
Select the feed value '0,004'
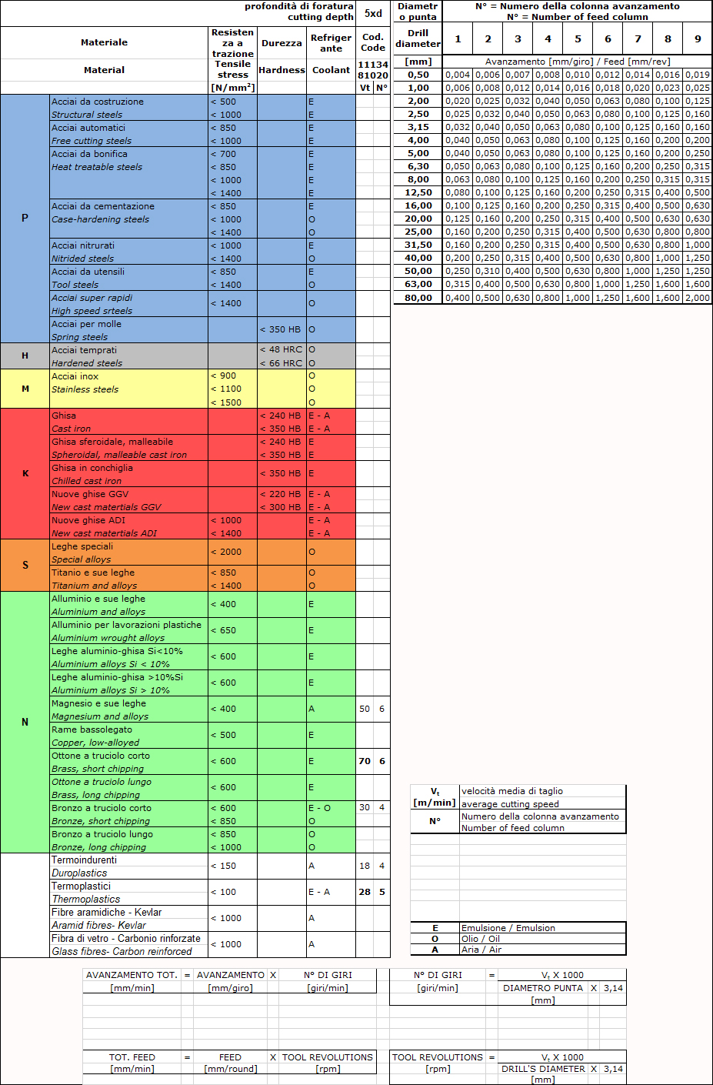pos(458,75)
